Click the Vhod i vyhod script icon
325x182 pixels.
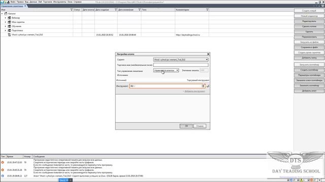[x=9, y=35]
